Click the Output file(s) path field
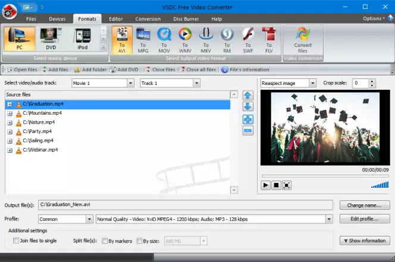This screenshot has height=262, width=395. (x=185, y=205)
